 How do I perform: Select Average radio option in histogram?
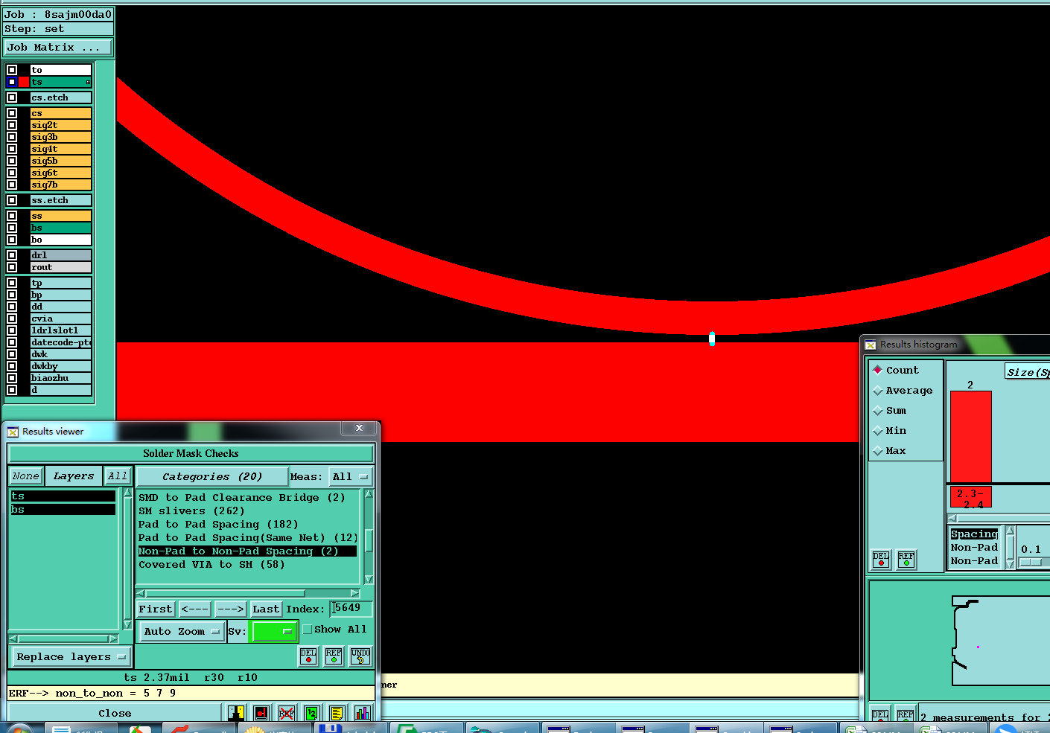coord(878,390)
